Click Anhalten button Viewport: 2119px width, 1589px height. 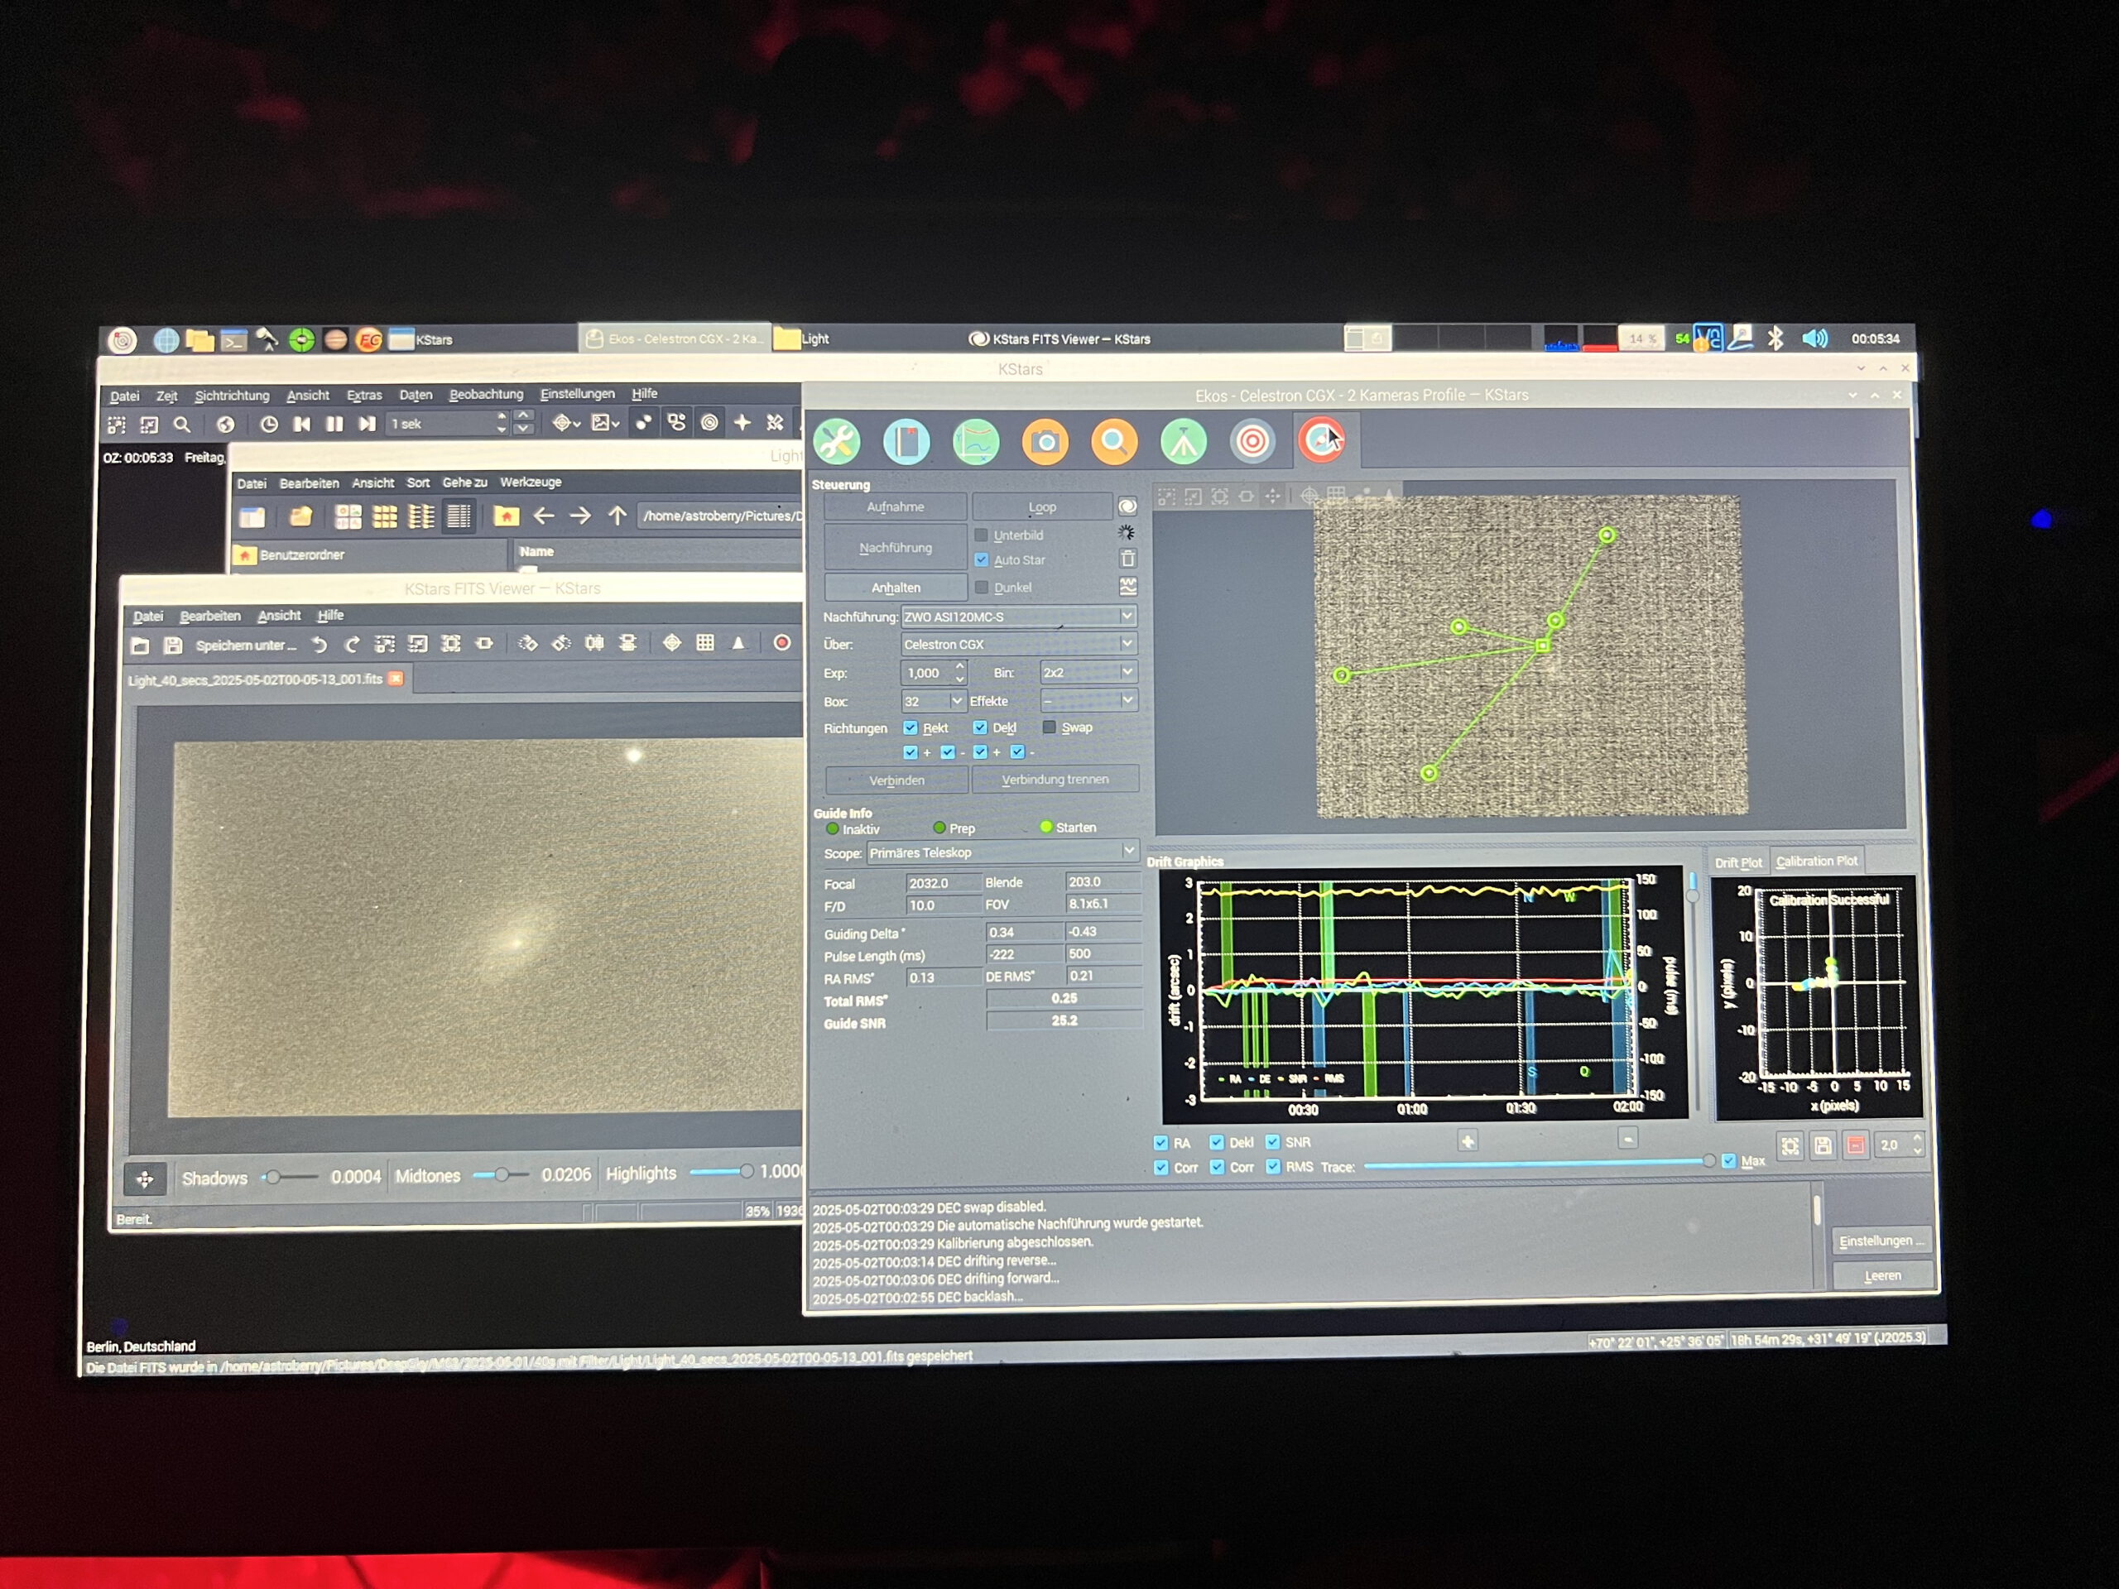[896, 587]
